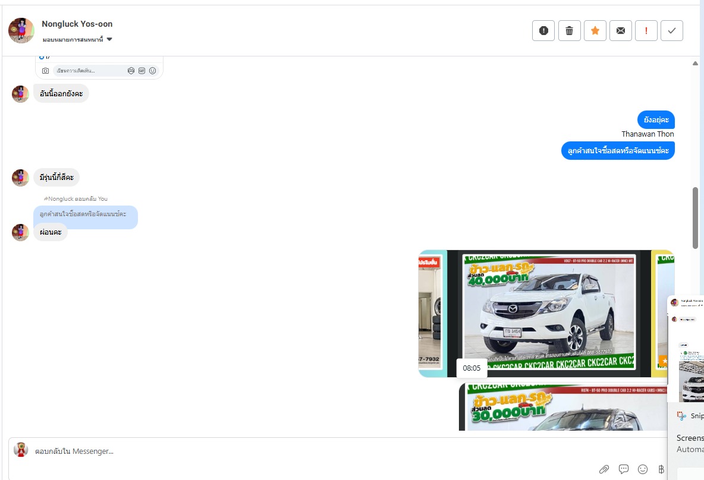
Task: Open the assign conversation dropdown arrow
Action: (x=109, y=39)
